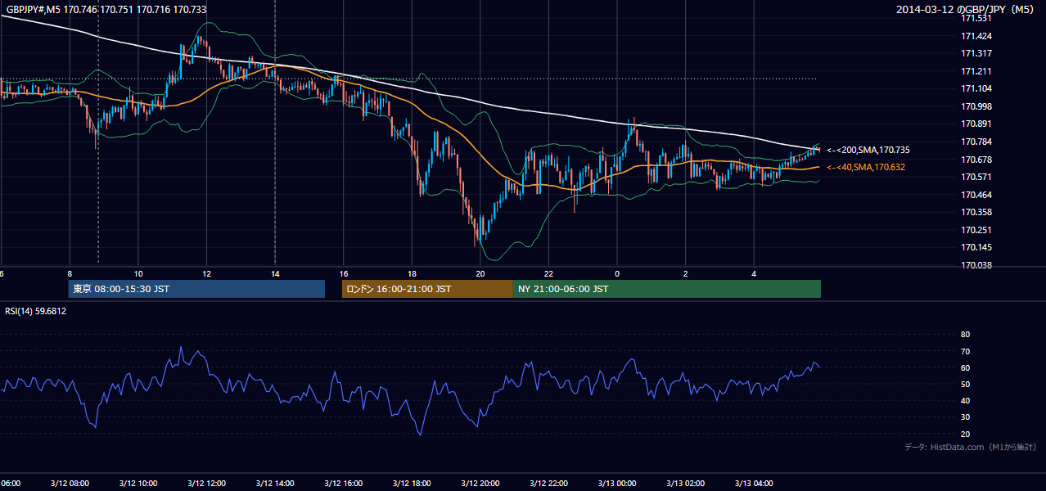Click price axis label 170.464

(x=976, y=195)
